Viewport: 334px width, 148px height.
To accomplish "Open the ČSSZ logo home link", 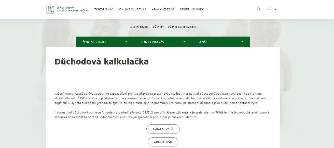I will click(x=67, y=9).
